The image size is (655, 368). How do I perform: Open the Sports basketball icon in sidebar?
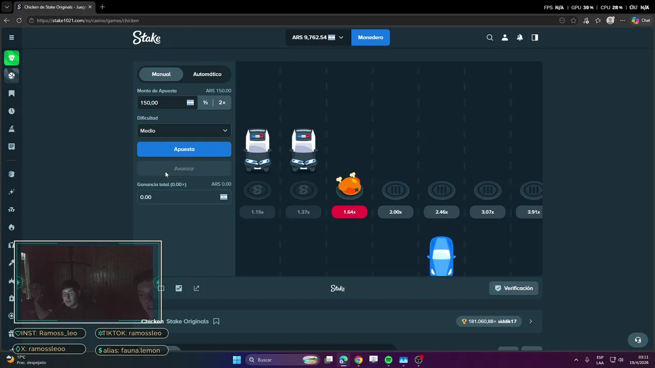11,75
